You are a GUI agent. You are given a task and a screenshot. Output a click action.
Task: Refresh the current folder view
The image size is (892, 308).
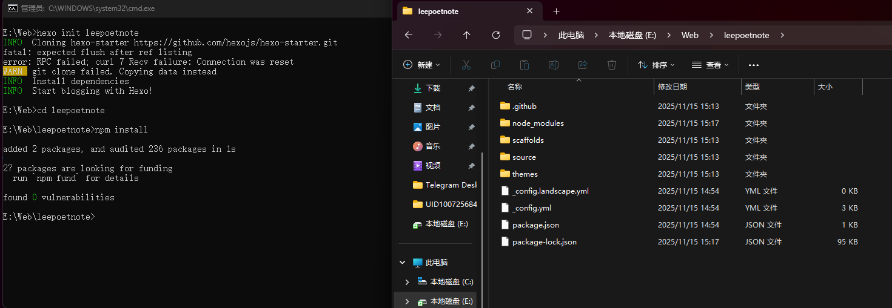click(x=495, y=35)
